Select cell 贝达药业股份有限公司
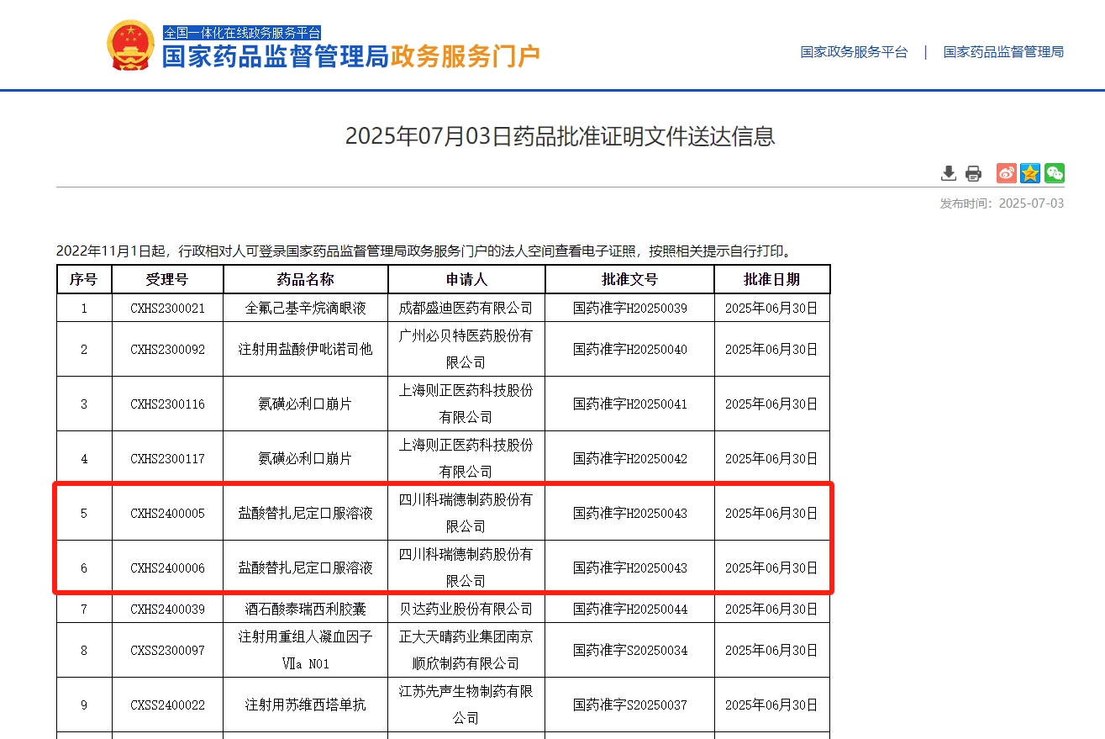 (466, 609)
